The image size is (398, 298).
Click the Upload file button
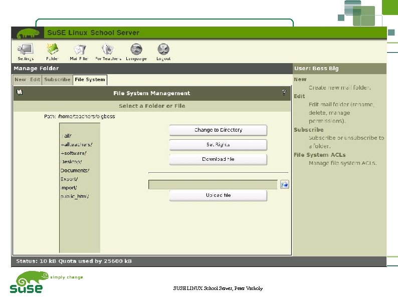(218, 195)
